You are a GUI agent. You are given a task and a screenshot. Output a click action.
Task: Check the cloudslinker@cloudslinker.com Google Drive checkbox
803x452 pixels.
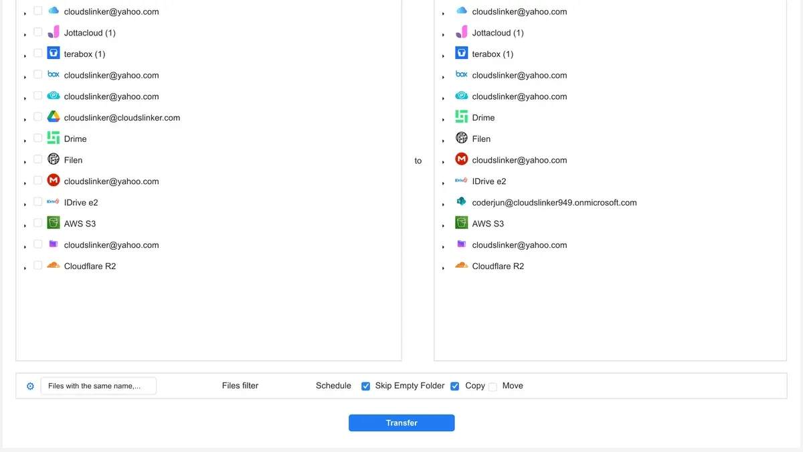pos(37,117)
